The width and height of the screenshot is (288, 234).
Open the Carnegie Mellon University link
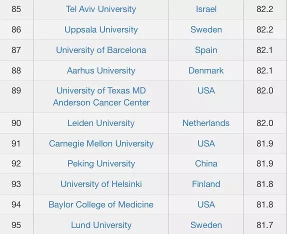[x=101, y=143]
